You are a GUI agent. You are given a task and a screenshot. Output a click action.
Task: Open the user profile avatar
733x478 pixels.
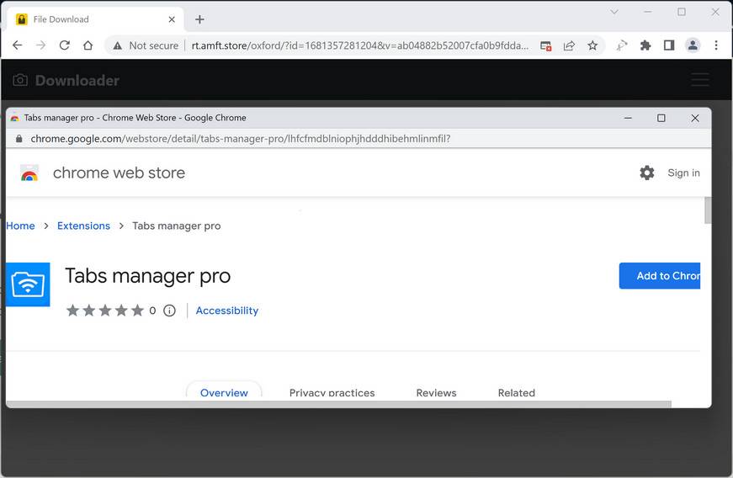click(x=693, y=45)
